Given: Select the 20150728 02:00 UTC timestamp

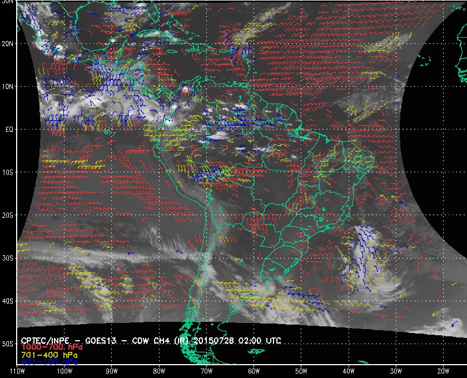Looking at the screenshot, I should 237,341.
